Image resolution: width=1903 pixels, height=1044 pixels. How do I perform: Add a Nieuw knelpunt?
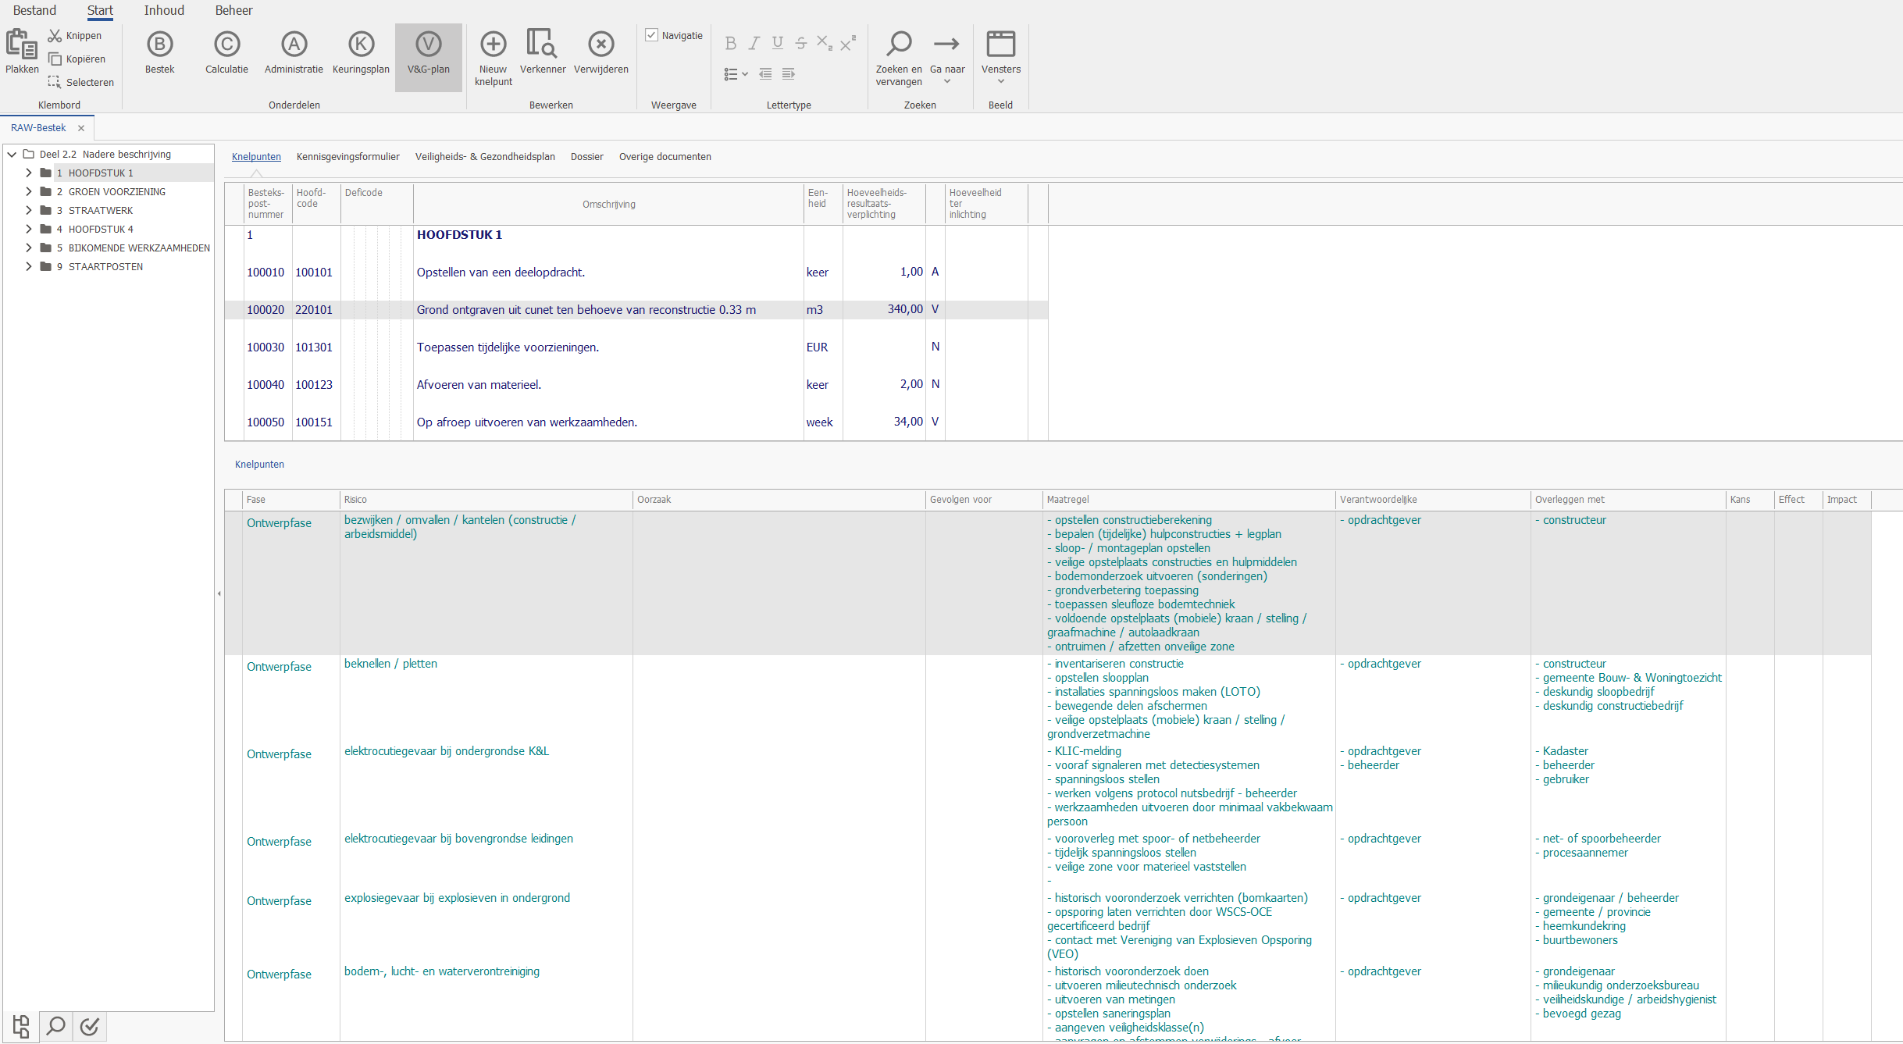coord(494,58)
